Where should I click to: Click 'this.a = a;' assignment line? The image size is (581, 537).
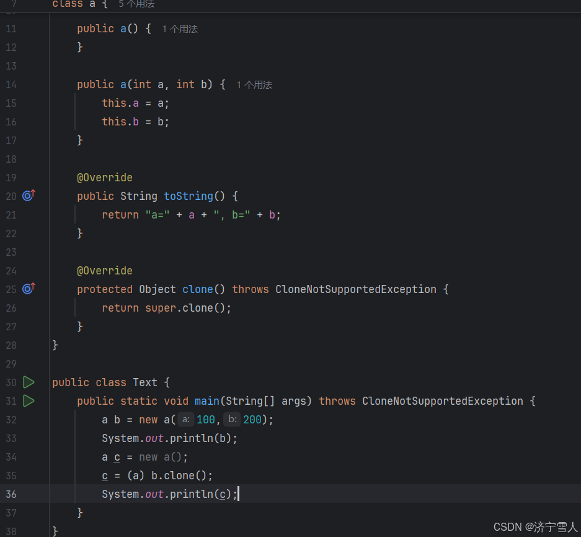tap(136, 103)
